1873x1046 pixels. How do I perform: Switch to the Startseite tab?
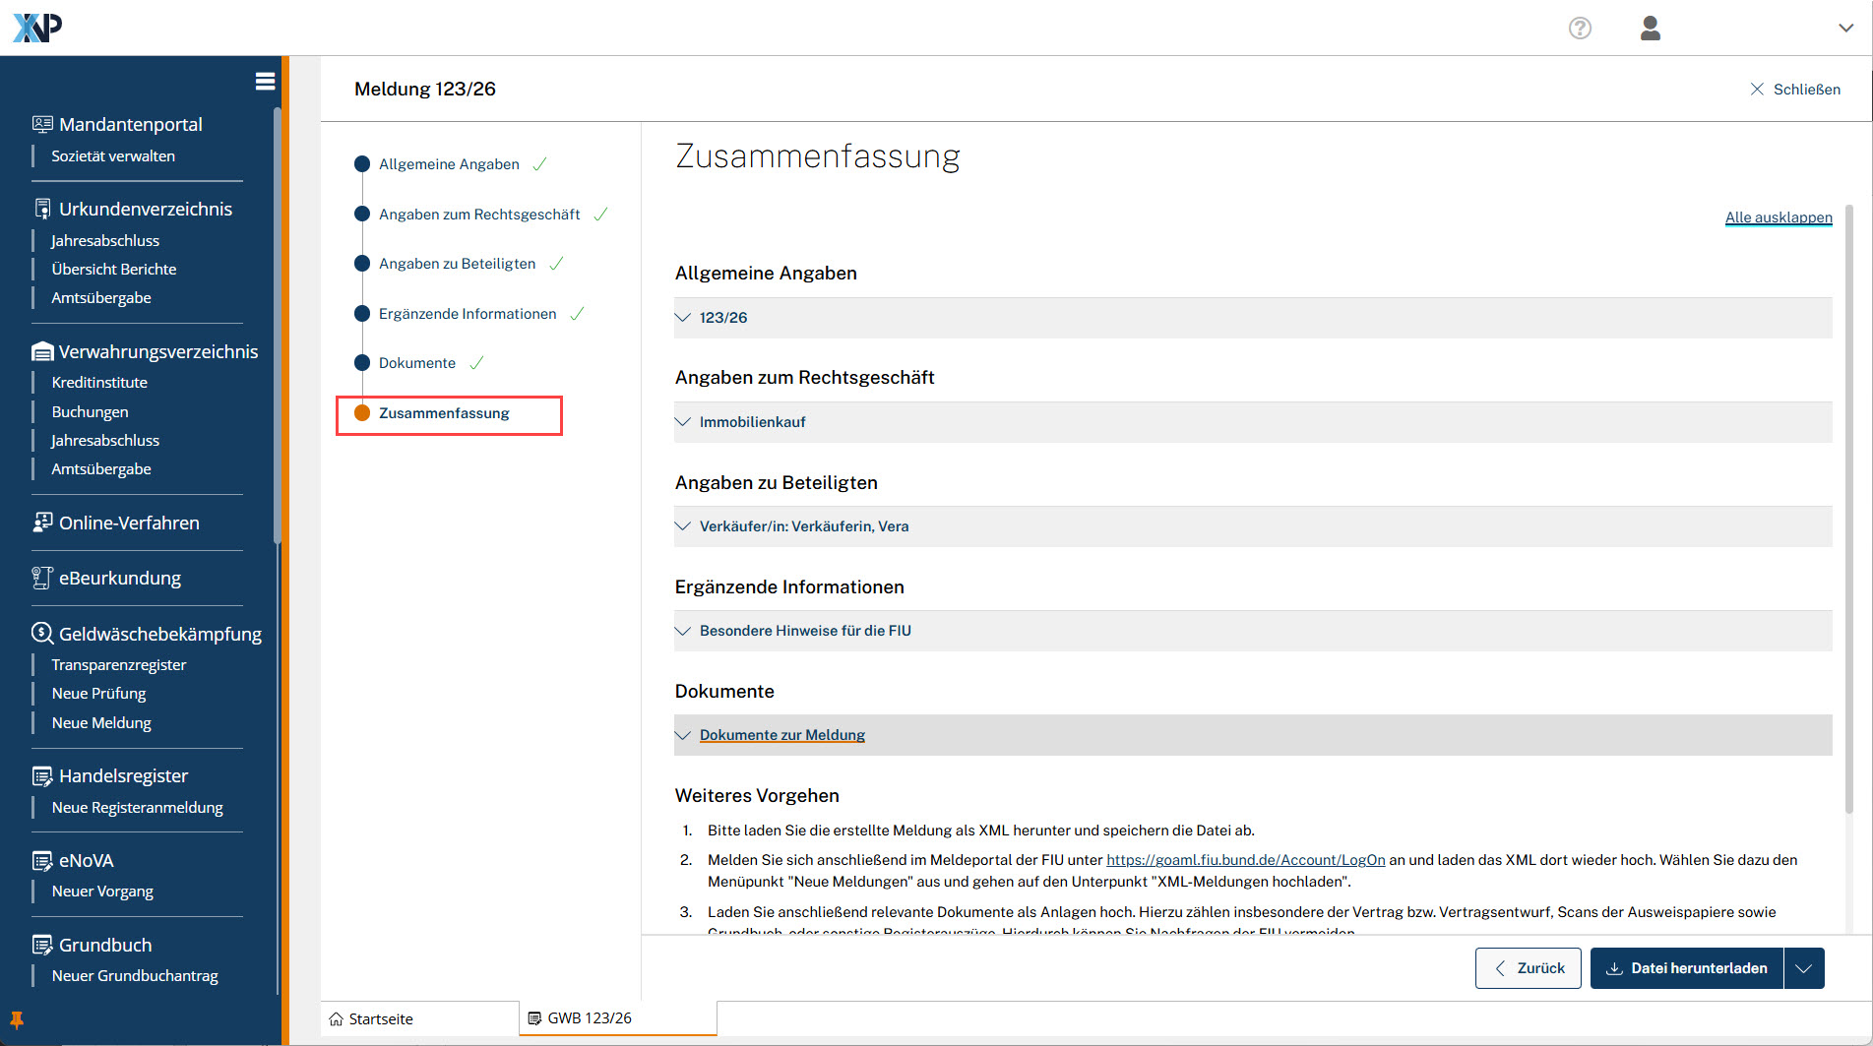(380, 1018)
